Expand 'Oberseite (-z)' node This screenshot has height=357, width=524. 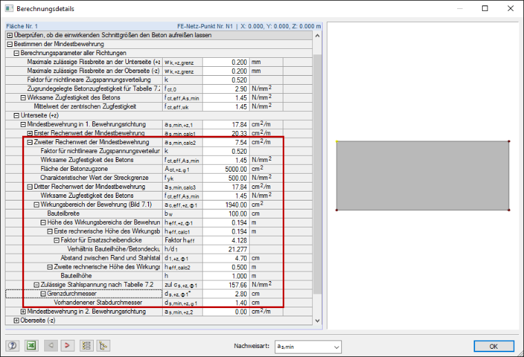point(17,320)
